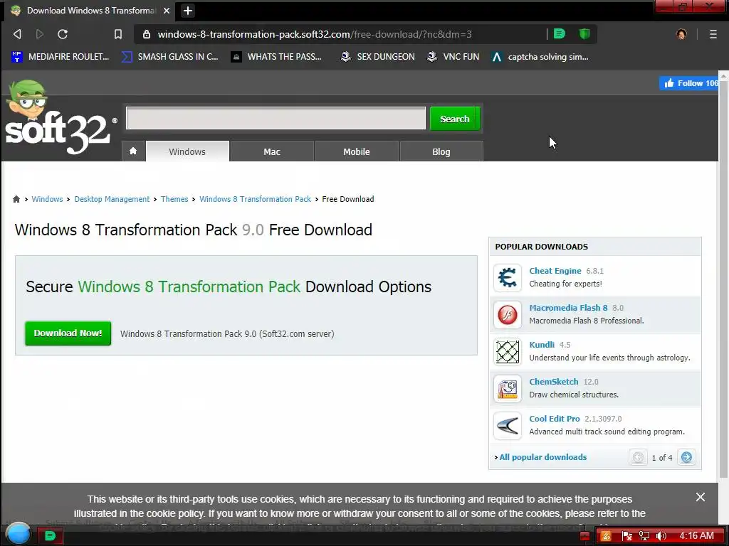Open the SMASH GLASS IN C... bookmark
This screenshot has height=546, width=729.
pyautogui.click(x=169, y=57)
